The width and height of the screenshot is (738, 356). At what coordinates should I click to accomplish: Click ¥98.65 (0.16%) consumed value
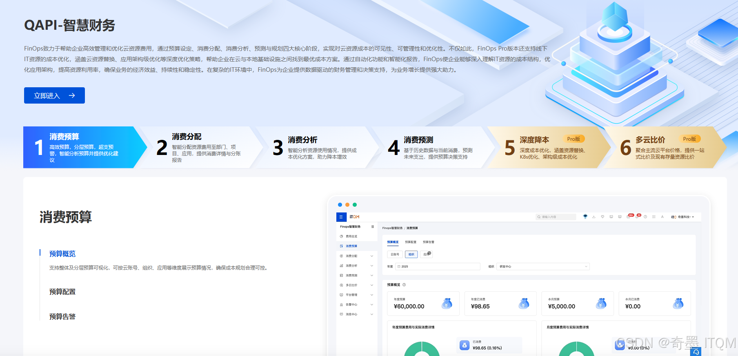487,348
